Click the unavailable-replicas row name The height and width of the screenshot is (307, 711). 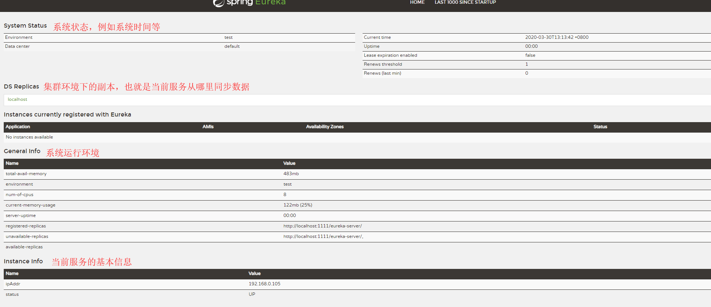pos(27,236)
